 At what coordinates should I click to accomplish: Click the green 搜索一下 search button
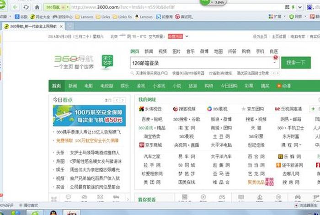click(x=296, y=63)
